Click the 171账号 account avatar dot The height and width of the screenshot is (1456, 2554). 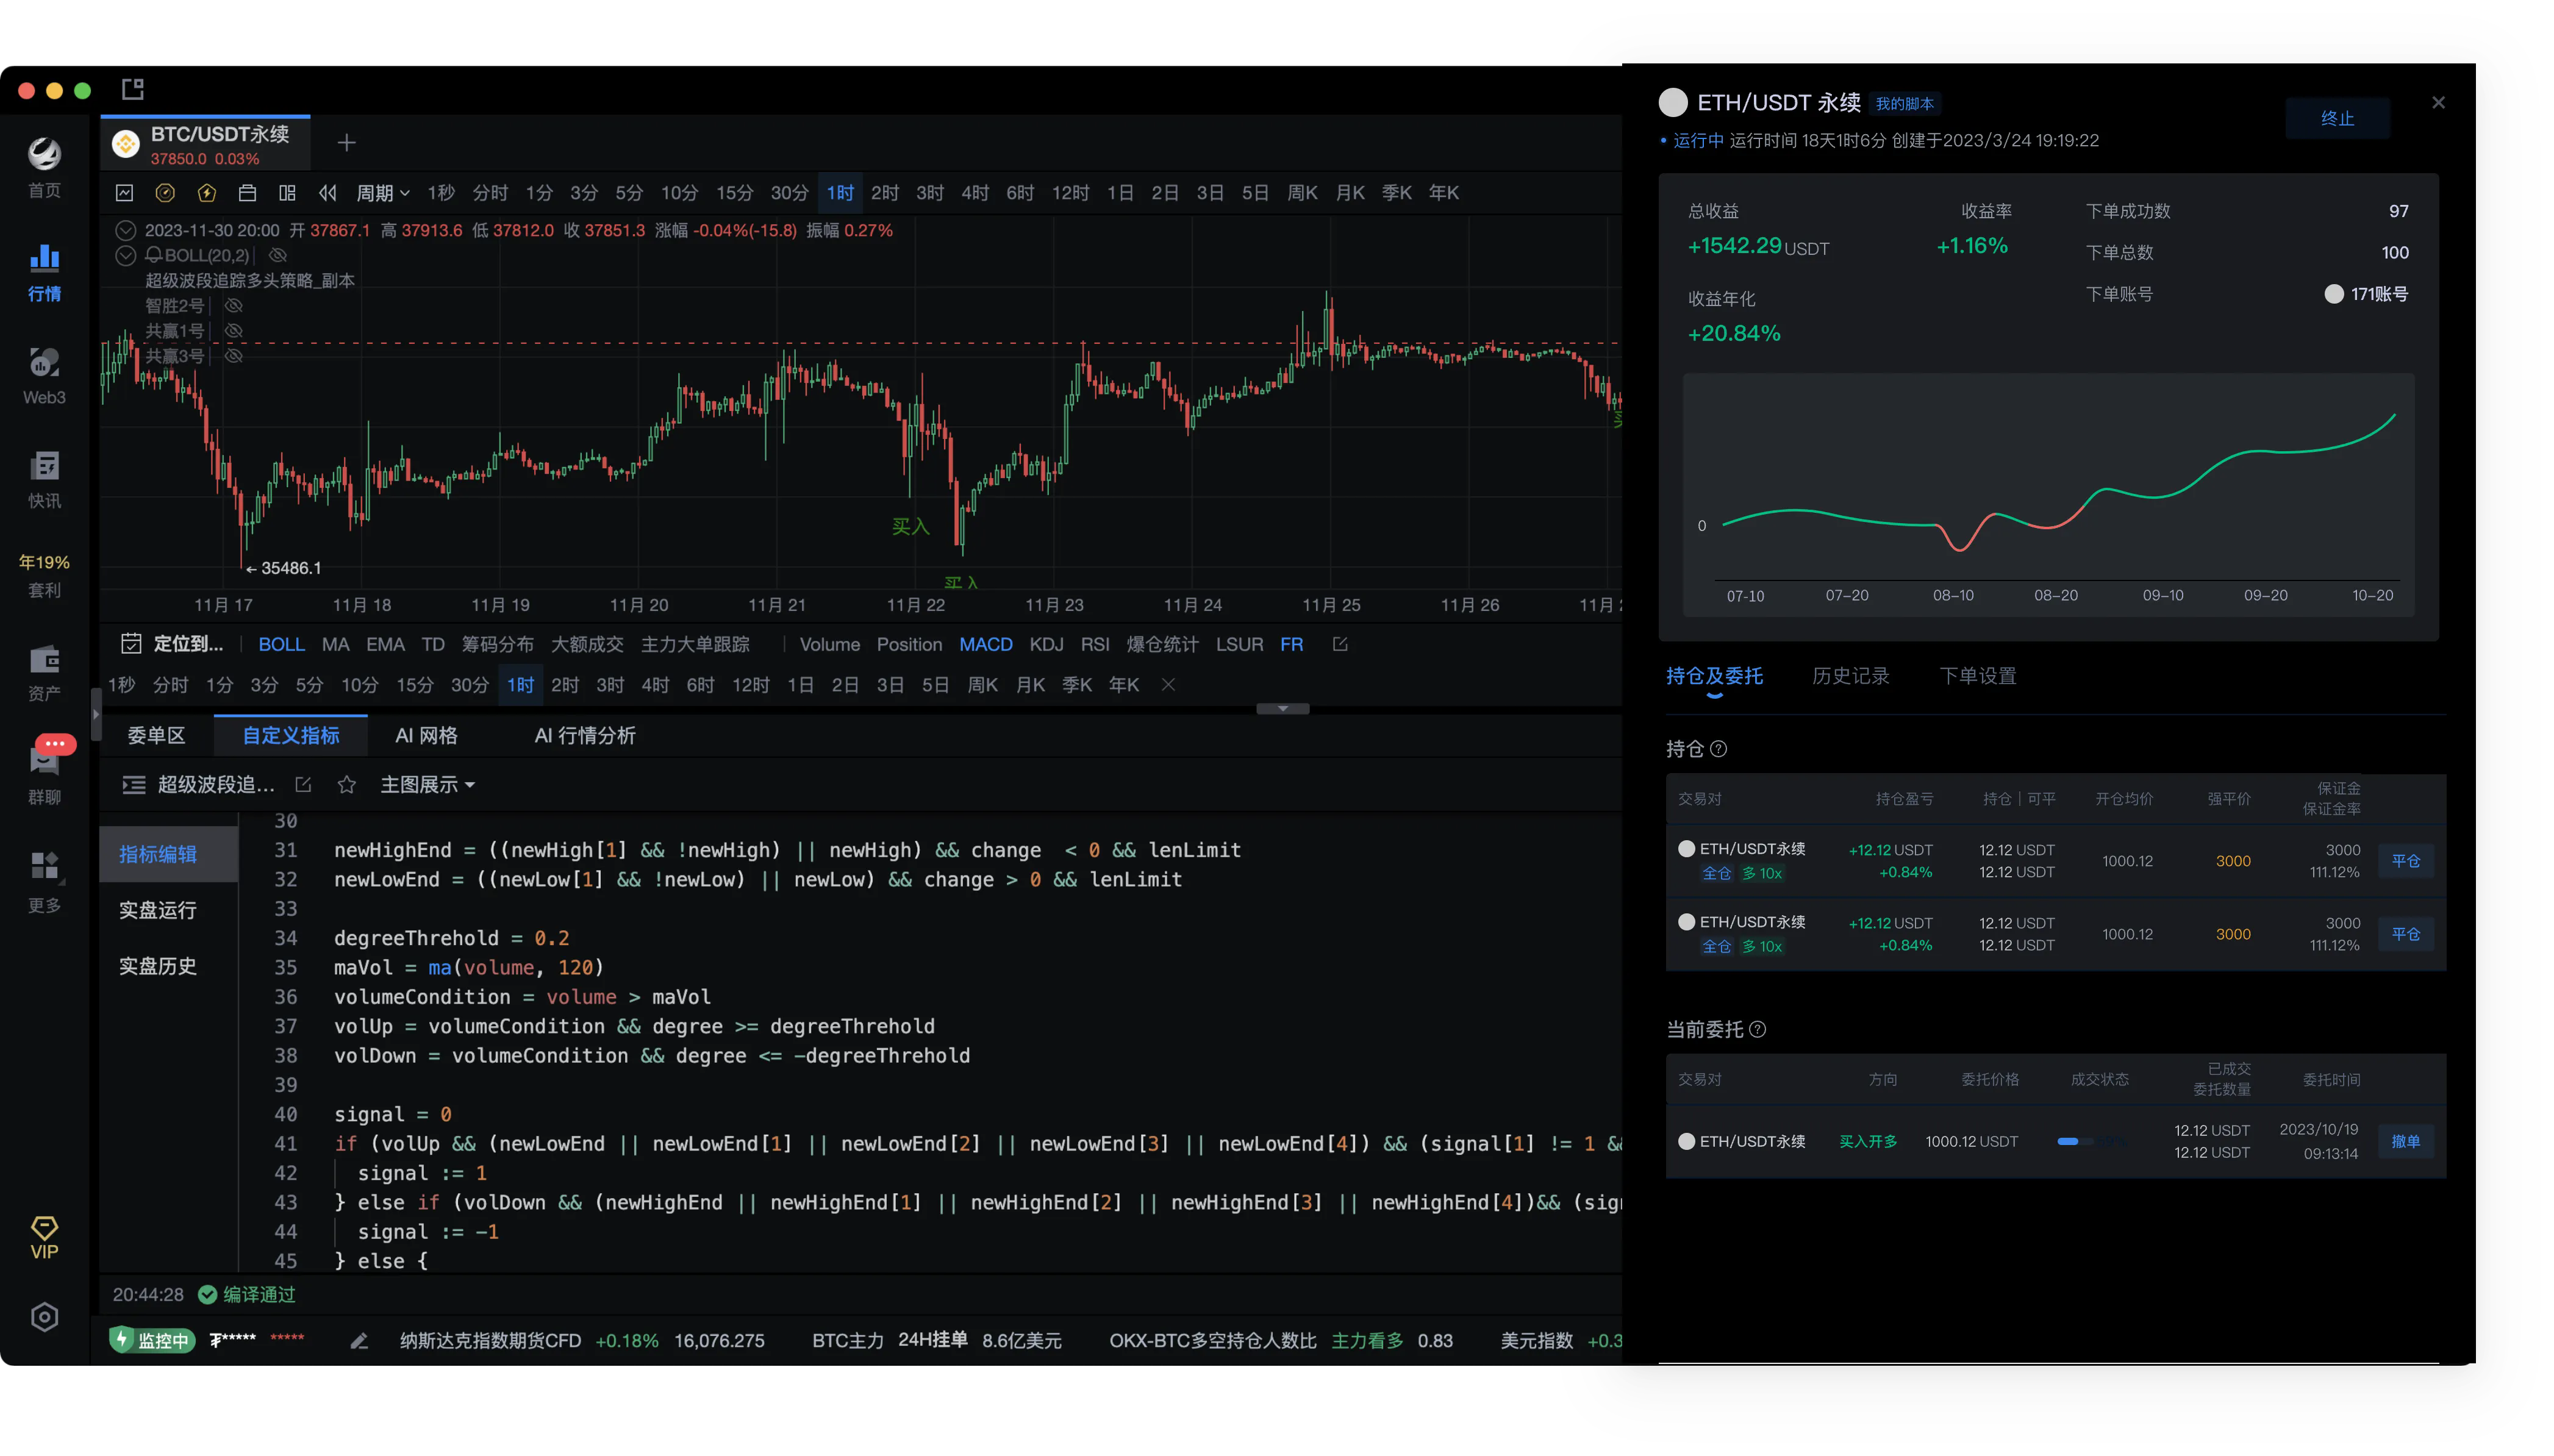2333,293
